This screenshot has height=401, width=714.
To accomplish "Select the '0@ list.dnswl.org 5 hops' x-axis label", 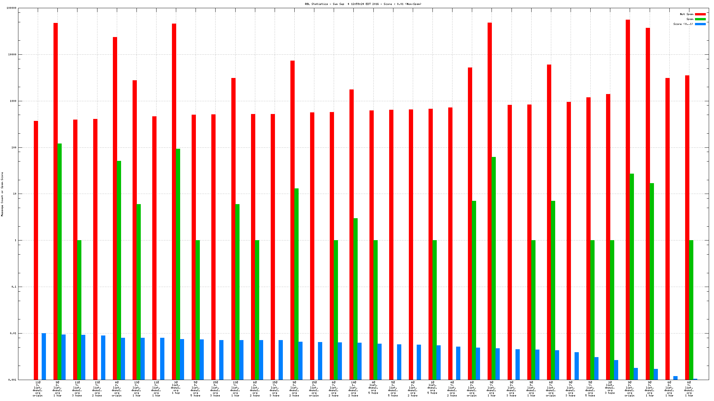I will pyautogui.click(x=373, y=388).
